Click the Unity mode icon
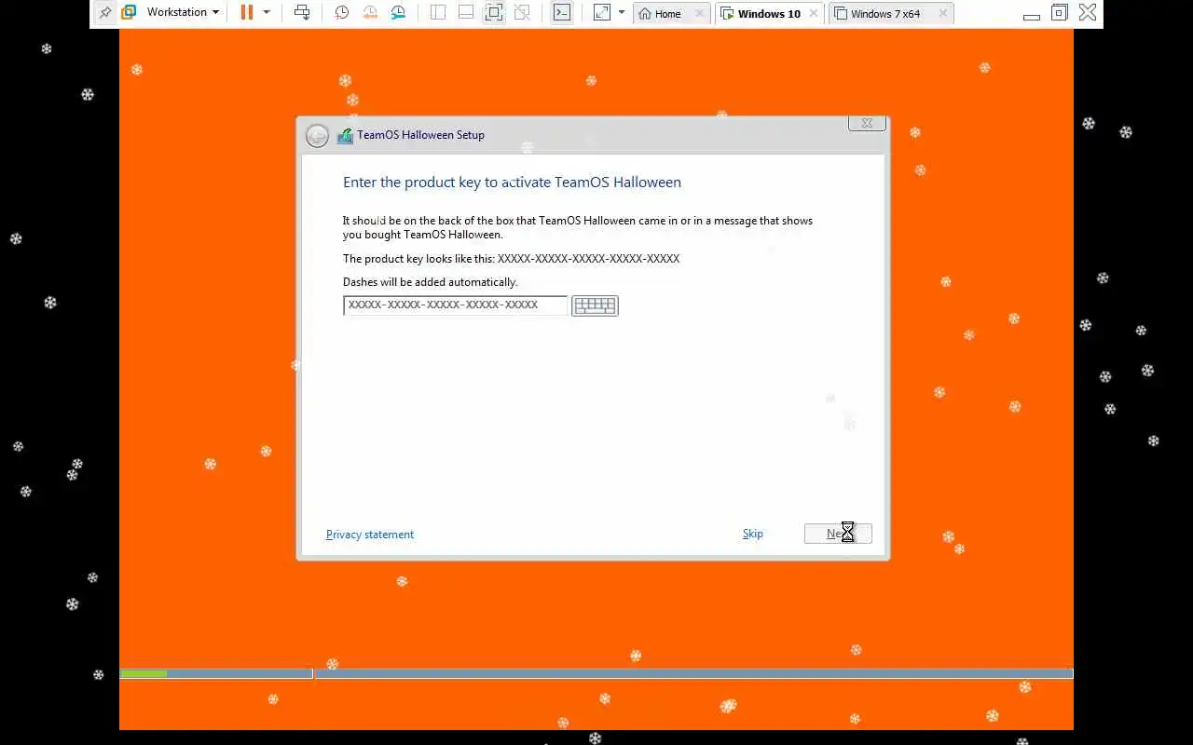 click(523, 13)
